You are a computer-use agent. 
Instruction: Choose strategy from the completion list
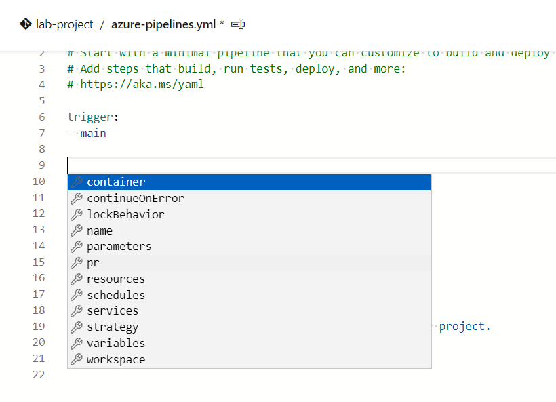(113, 327)
